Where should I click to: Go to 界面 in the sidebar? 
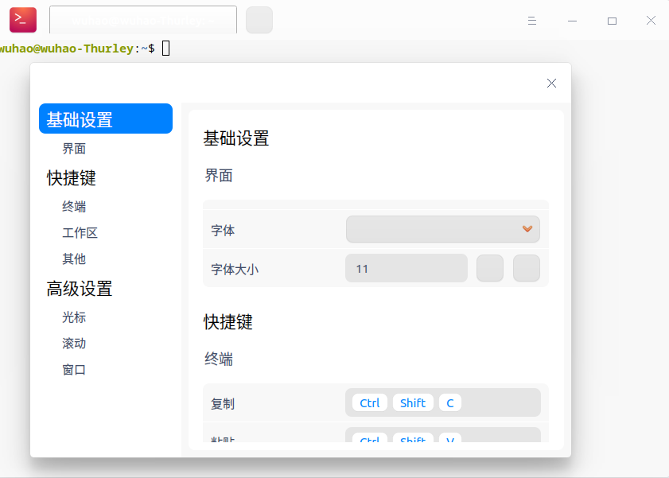(x=74, y=149)
